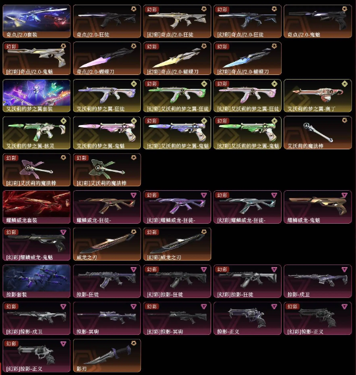The height and width of the screenshot is (375, 356).
Task: Select the green 艾沃莉的梦之翼-骇灵 skin
Action: (37, 133)
